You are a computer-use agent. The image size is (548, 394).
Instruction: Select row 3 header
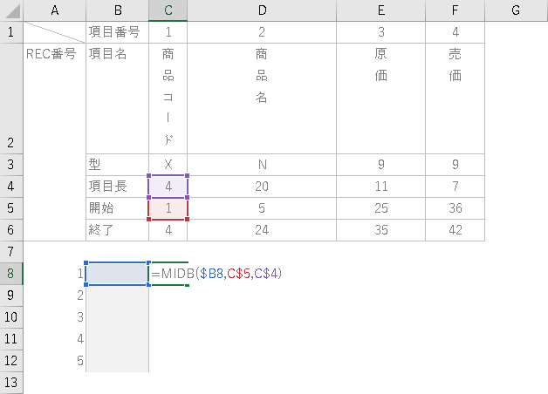(11, 165)
